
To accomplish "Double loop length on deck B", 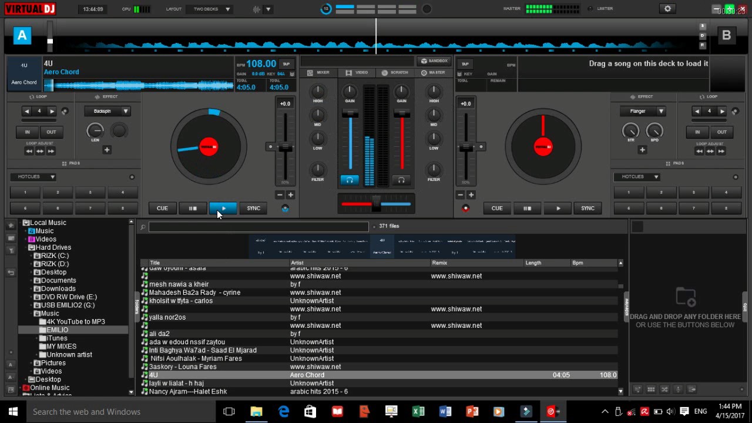I will 723,111.
